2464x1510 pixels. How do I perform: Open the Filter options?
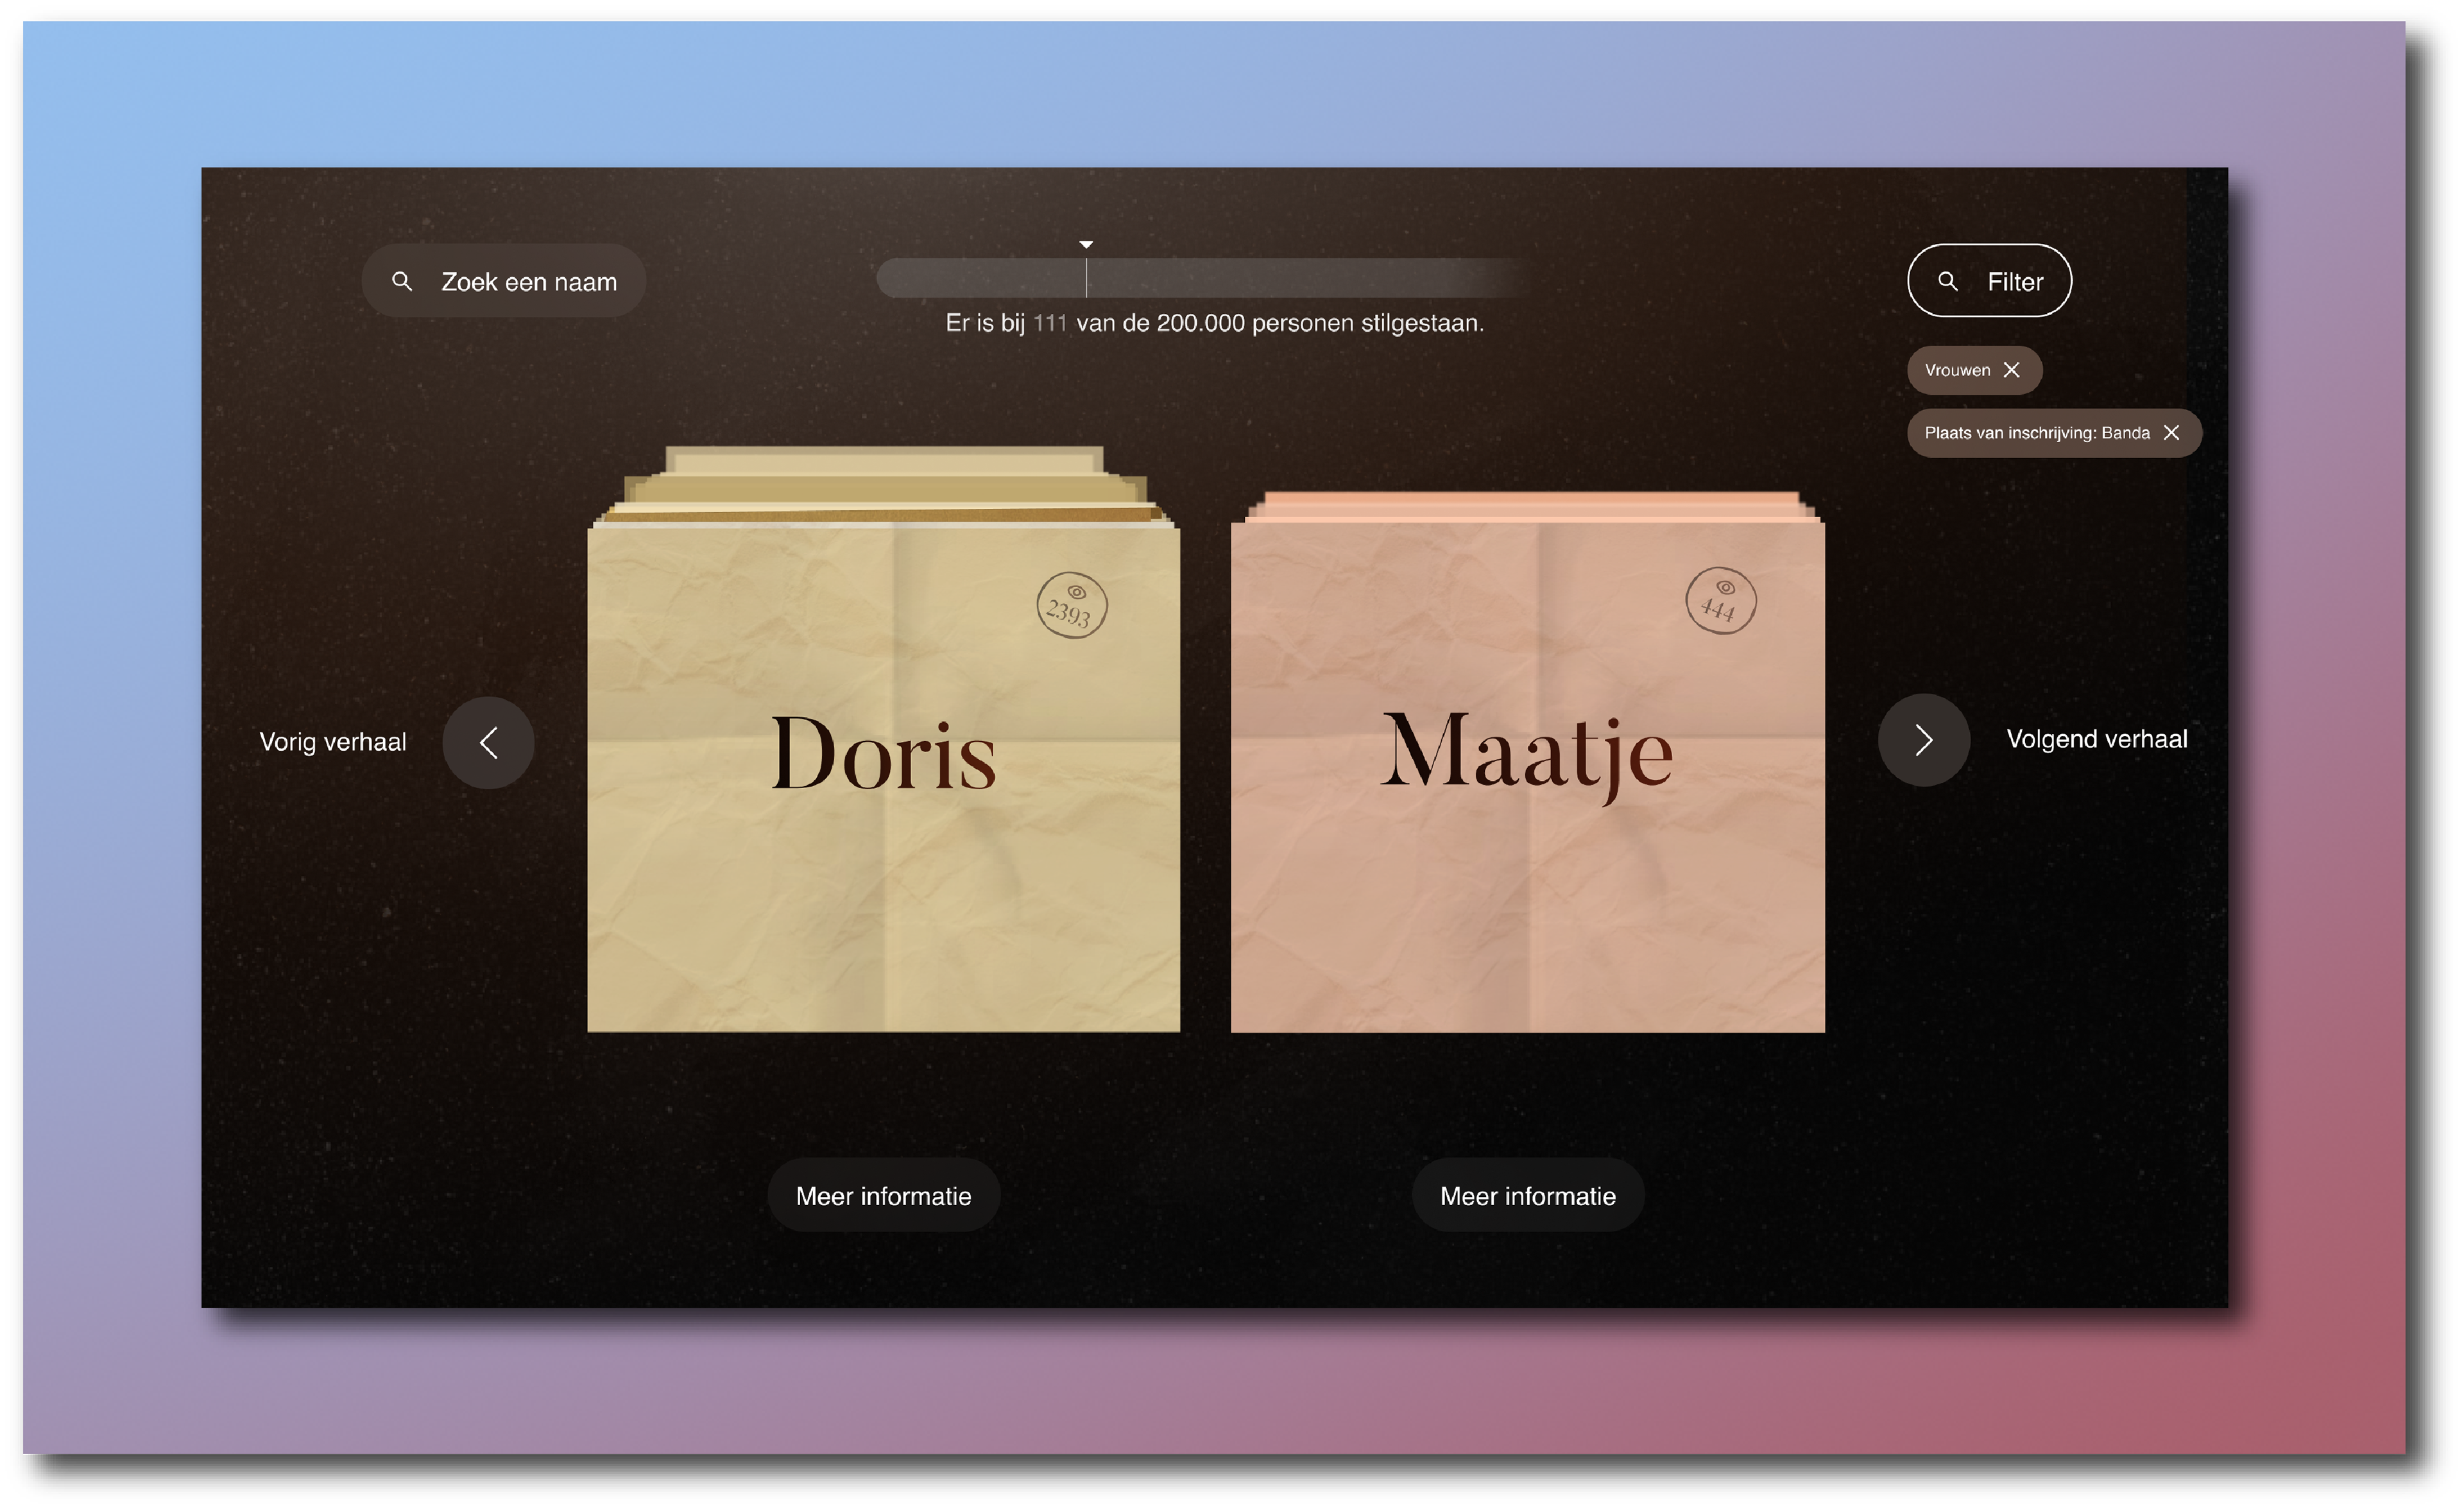(x=1989, y=281)
